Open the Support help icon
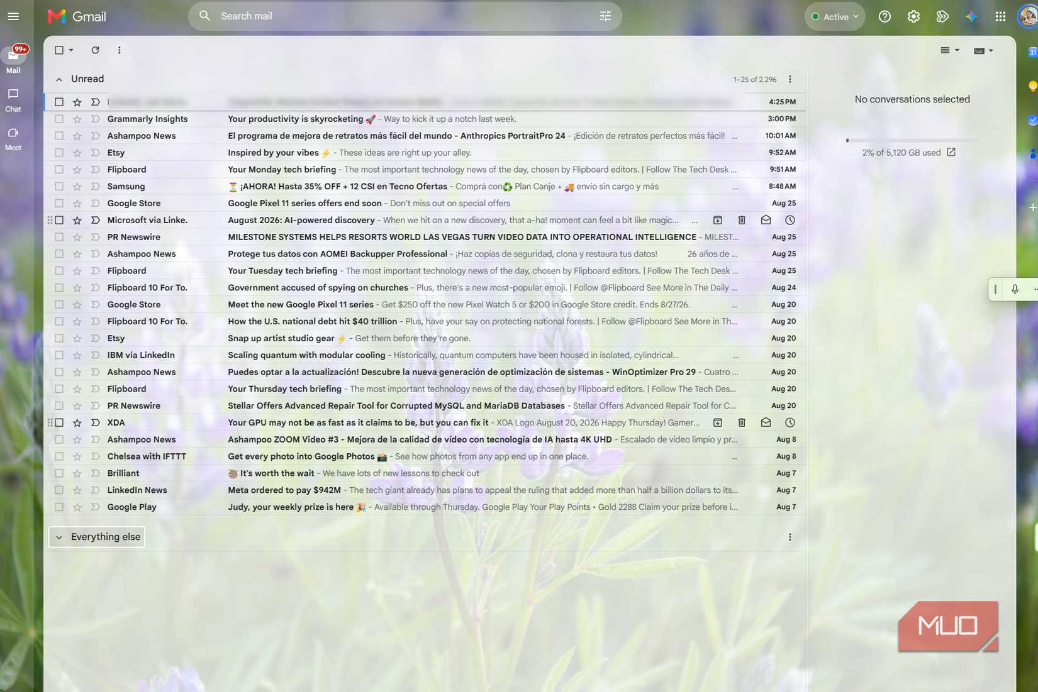Viewport: 1038px width, 692px height. click(x=885, y=17)
